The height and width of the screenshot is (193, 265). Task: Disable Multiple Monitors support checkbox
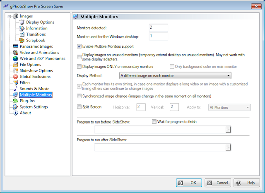click(79, 46)
